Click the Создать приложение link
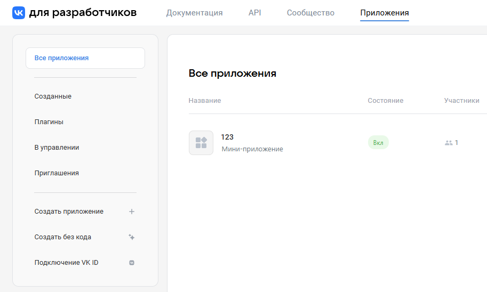This screenshot has width=487, height=292. [69, 212]
